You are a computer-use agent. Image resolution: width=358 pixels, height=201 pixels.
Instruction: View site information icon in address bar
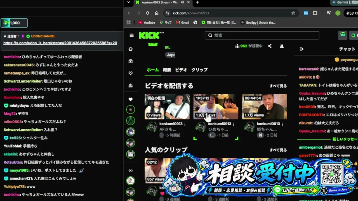[167, 13]
